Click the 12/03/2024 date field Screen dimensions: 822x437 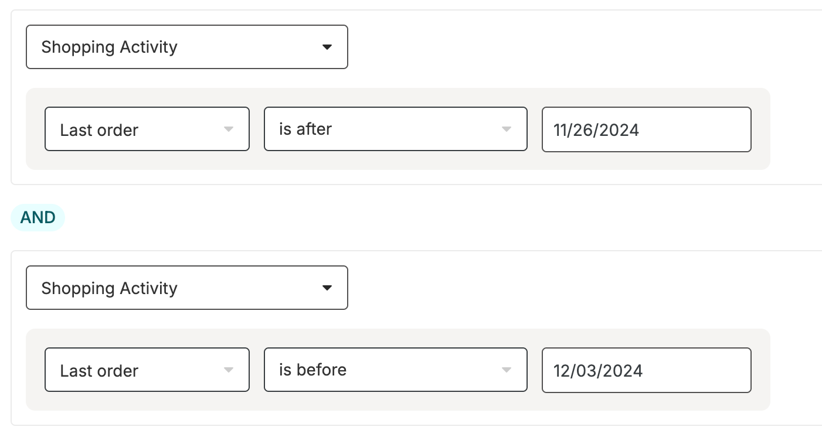[647, 370]
